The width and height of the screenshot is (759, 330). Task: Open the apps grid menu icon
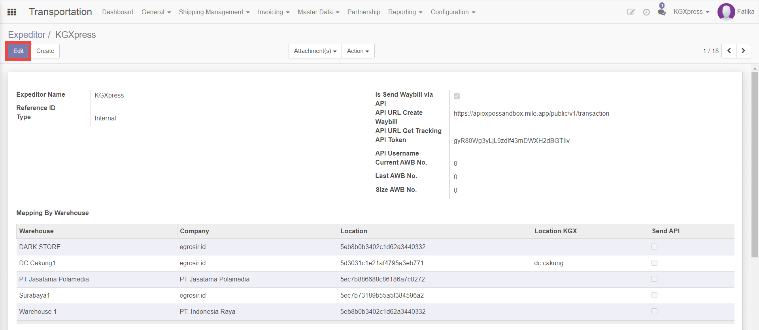click(x=12, y=12)
